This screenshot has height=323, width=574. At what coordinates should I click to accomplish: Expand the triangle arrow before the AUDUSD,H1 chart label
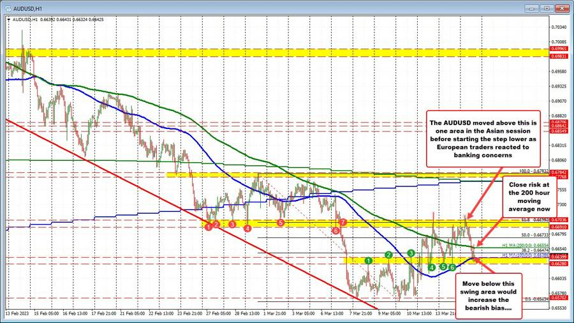pyautogui.click(x=8, y=19)
